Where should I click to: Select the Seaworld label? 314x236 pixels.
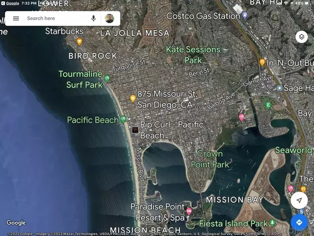coord(294,150)
